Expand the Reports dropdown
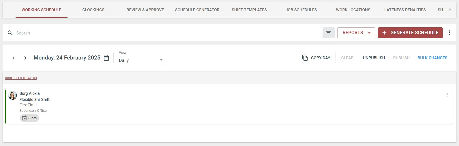Viewport: 459px width, 146px height. (x=356, y=33)
